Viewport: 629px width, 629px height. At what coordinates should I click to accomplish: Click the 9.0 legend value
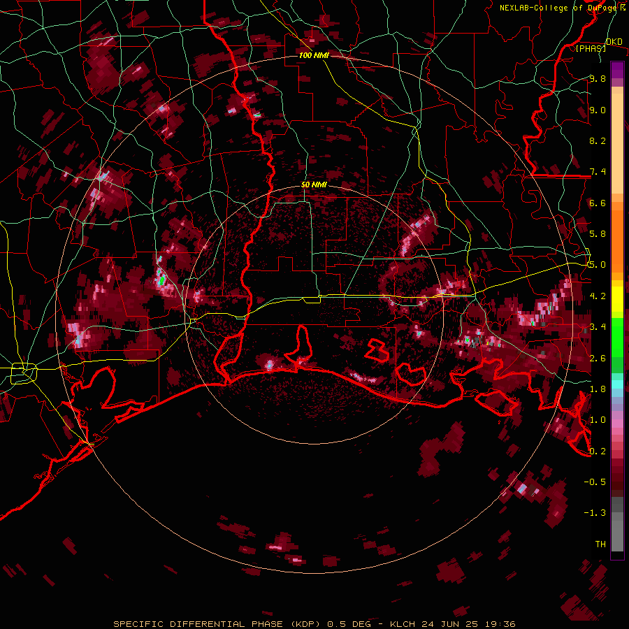(598, 110)
